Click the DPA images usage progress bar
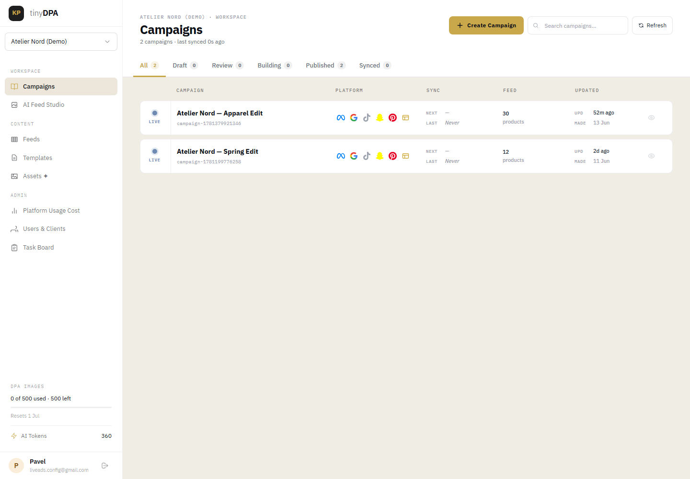This screenshot has height=479, width=690. [x=61, y=407]
